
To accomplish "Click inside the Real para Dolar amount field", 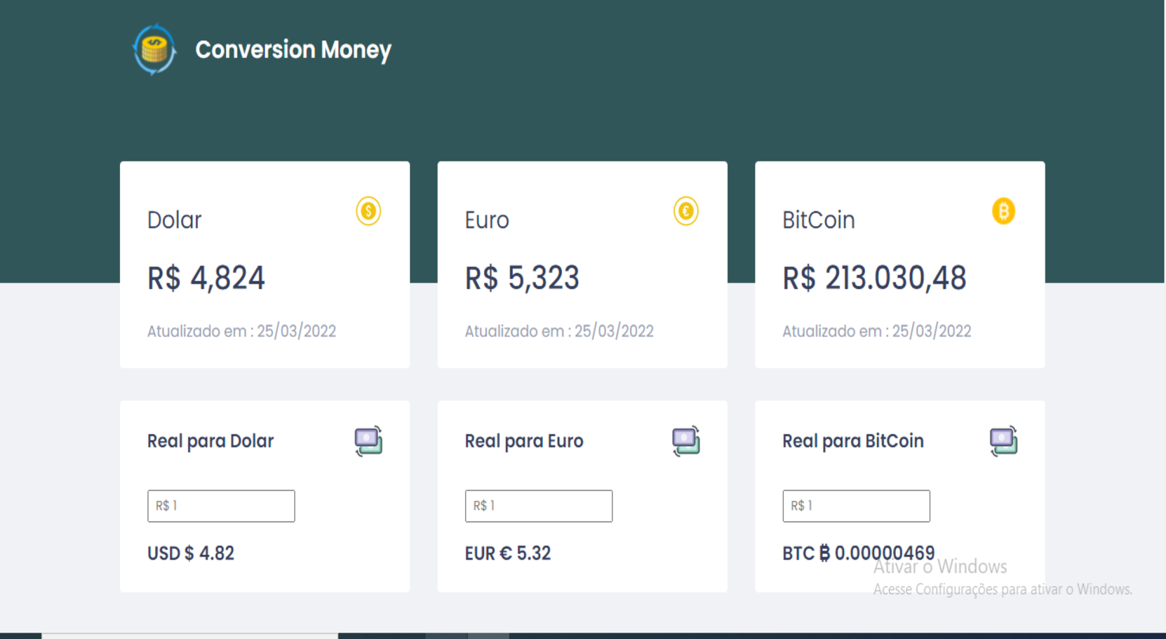I will [x=220, y=506].
